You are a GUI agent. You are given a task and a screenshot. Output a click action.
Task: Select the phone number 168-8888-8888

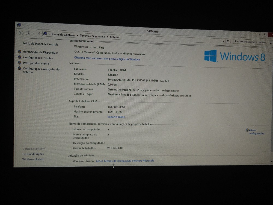(x=116, y=107)
